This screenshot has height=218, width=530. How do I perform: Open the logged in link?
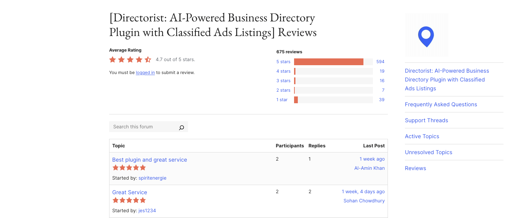coord(145,73)
